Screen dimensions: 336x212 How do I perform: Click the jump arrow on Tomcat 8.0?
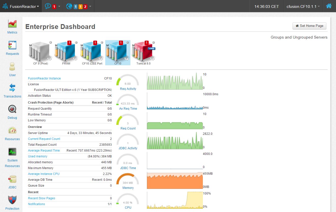click(152, 59)
